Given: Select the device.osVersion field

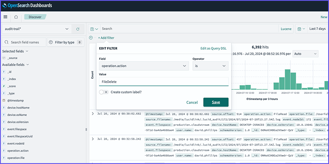Looking at the screenshot, I should [18, 122].
